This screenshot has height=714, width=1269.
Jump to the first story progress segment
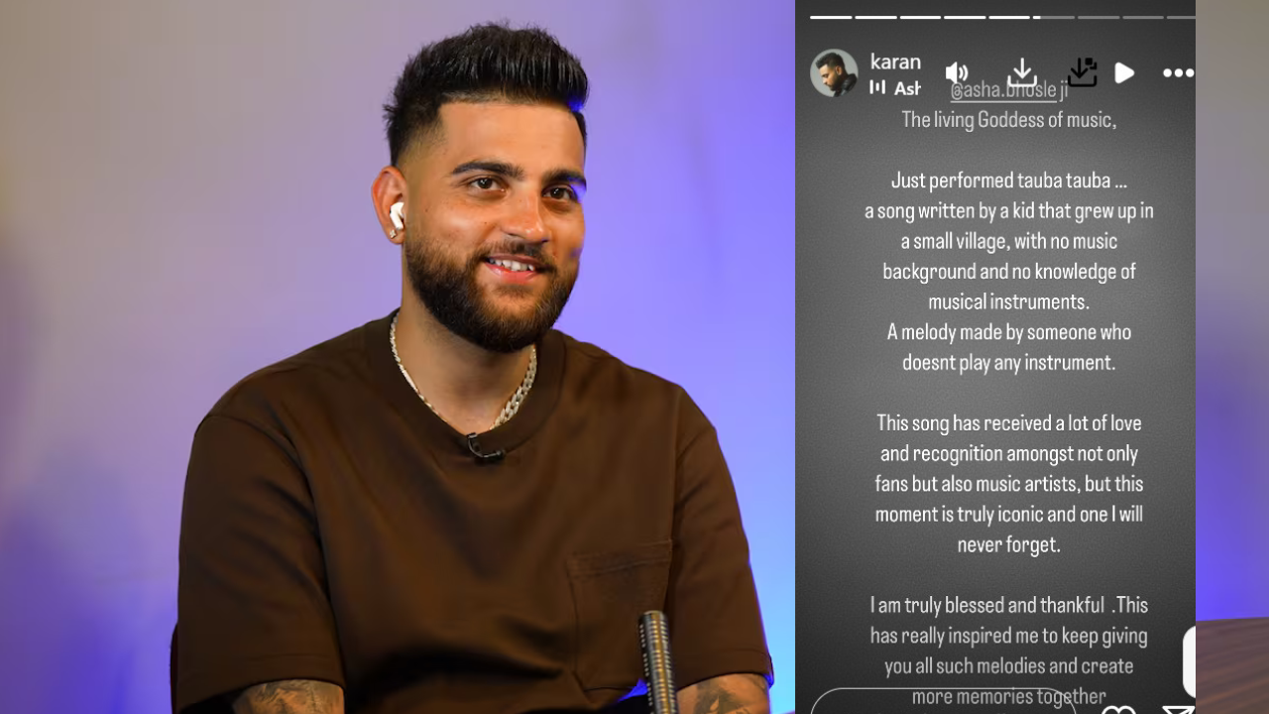point(831,17)
